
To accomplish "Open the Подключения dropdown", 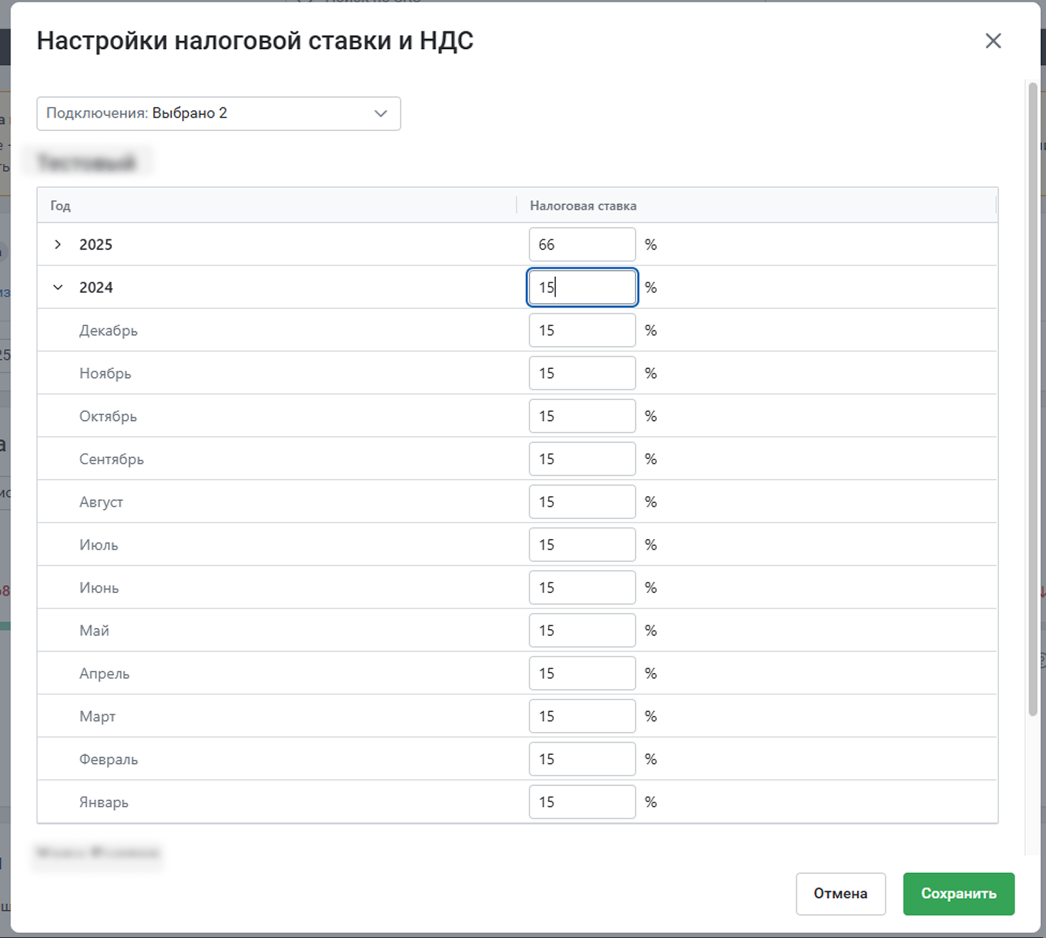I will [x=218, y=114].
